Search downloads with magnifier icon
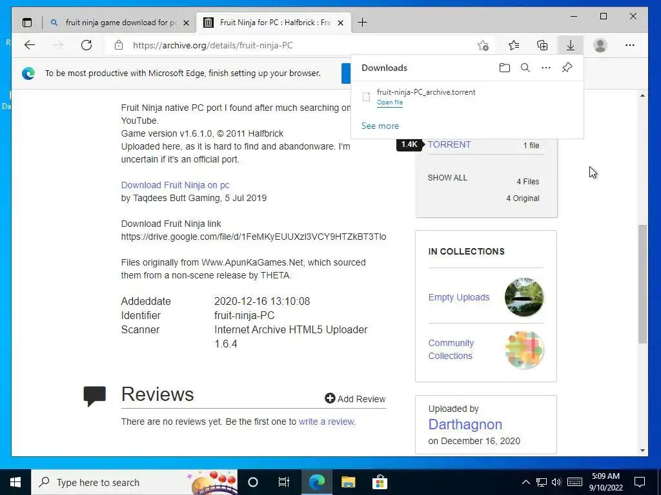Viewport: 661px width, 495px height. click(525, 68)
